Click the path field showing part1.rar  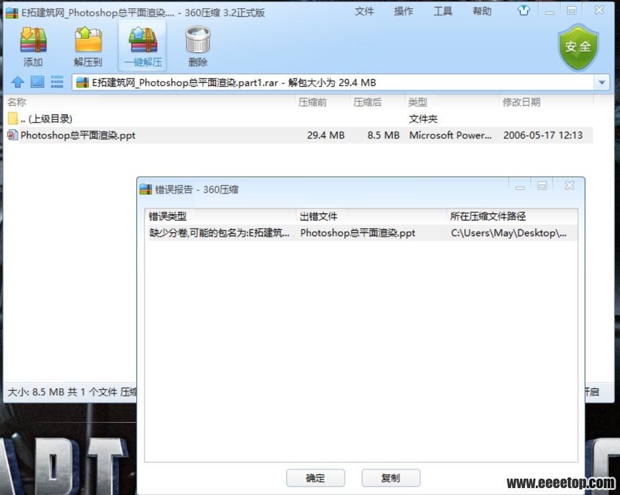pyautogui.click(x=333, y=83)
